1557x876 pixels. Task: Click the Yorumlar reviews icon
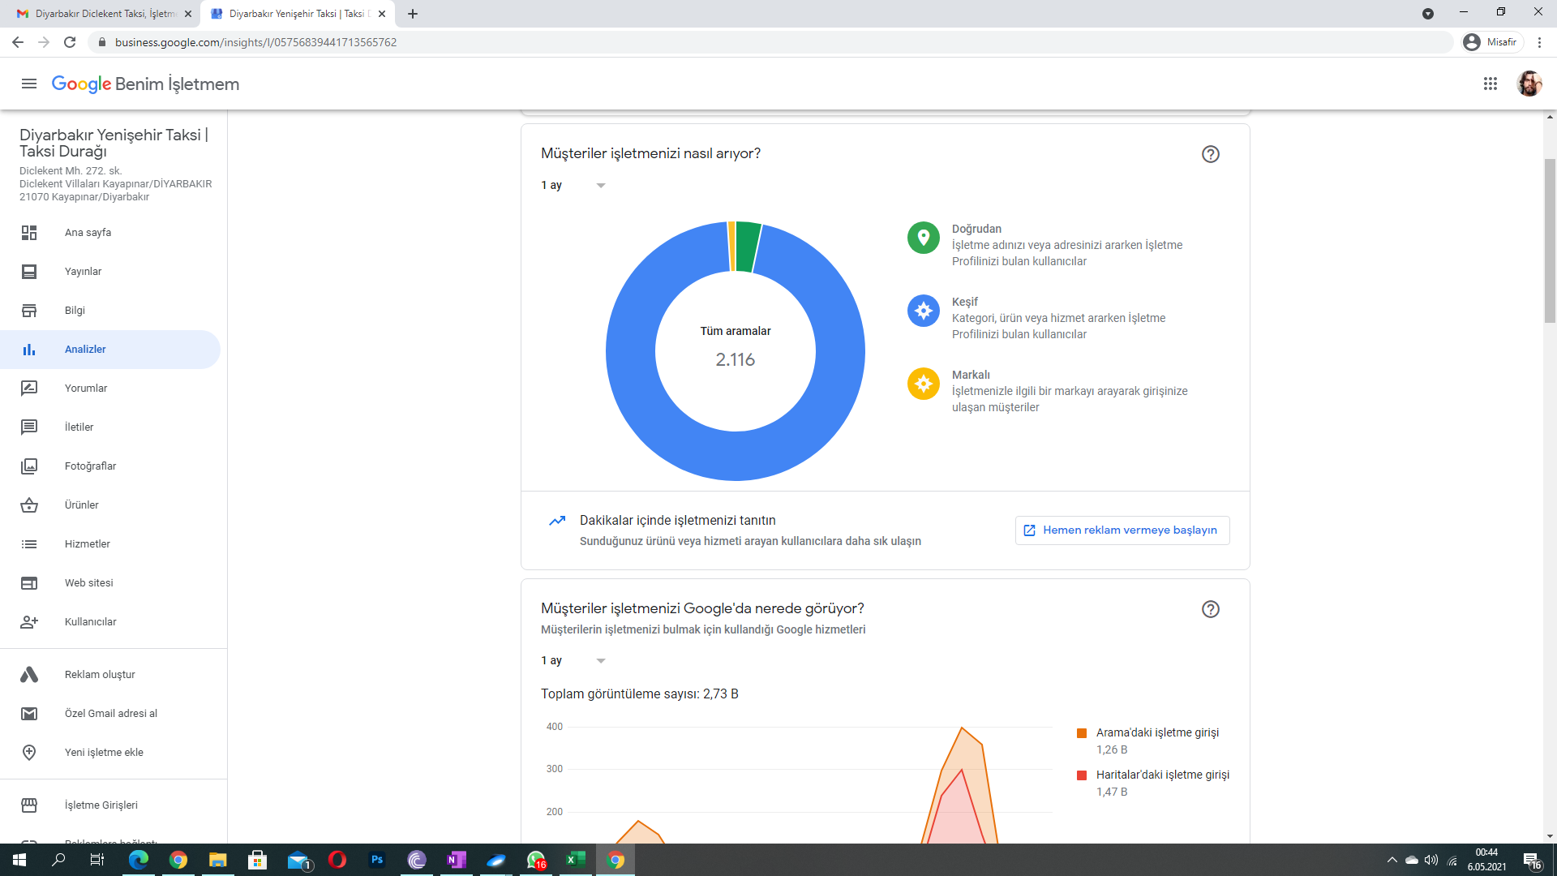[29, 389]
